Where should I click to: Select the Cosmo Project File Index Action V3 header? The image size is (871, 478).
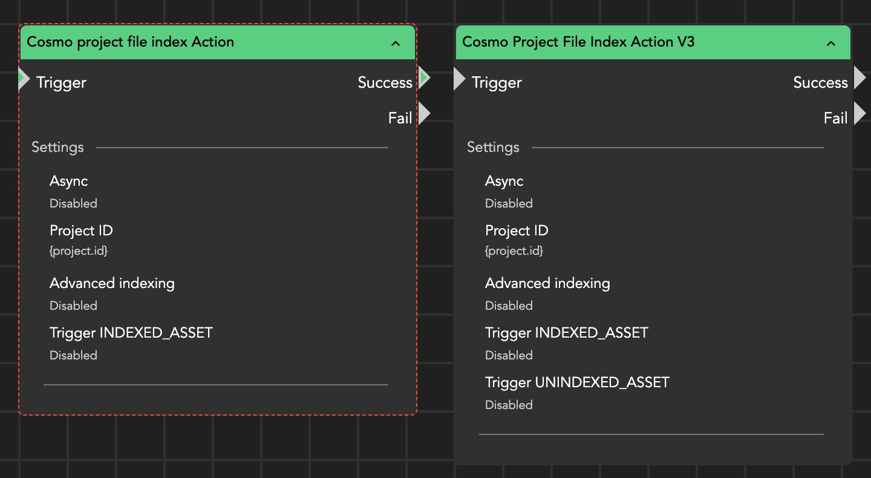point(578,42)
